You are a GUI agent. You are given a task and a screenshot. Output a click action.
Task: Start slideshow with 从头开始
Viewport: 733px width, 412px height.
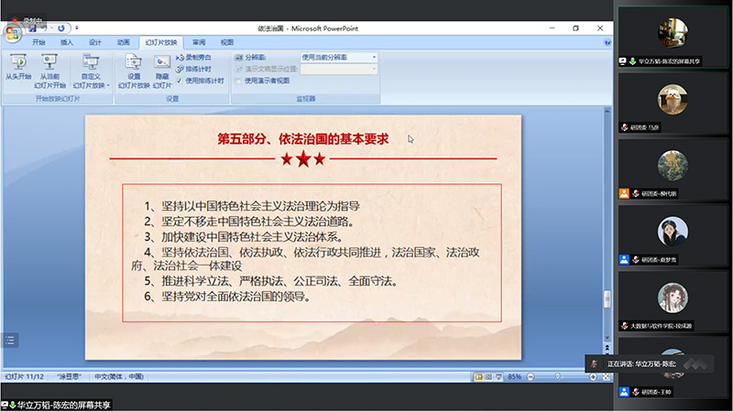click(18, 67)
